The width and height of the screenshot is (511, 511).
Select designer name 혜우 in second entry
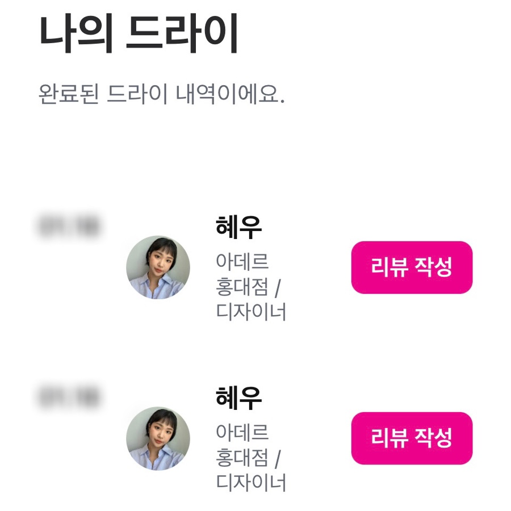coord(238,398)
